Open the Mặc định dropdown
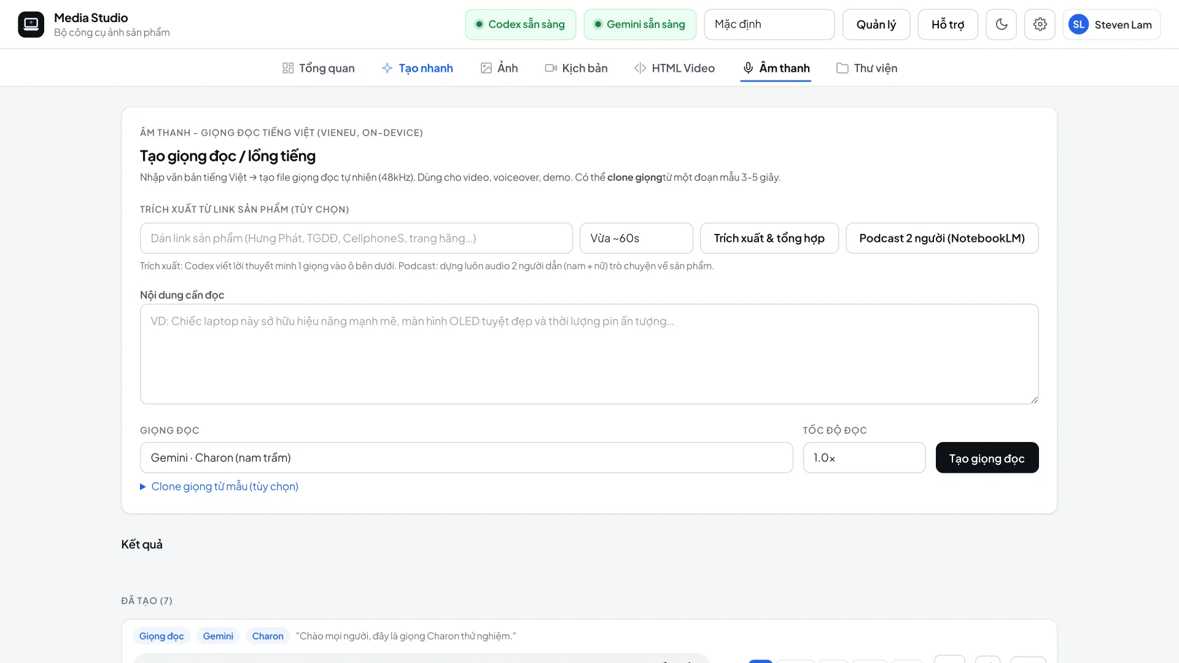This screenshot has height=663, width=1179. [769, 25]
